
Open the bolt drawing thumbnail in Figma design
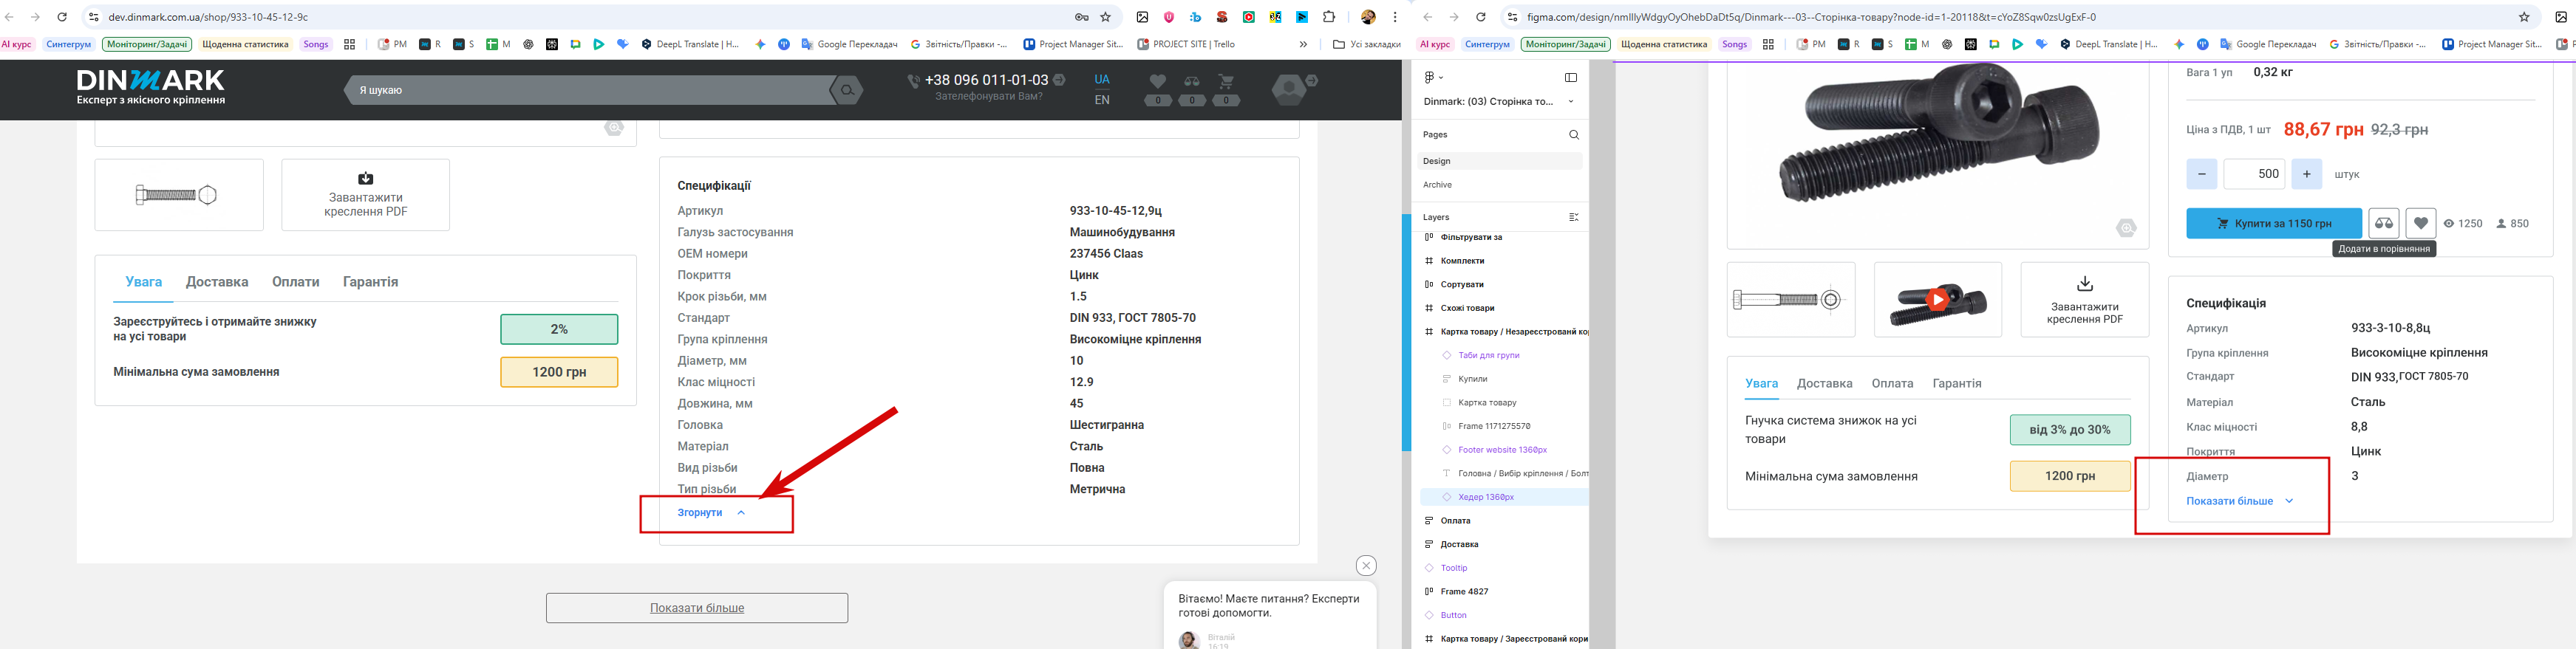pos(1790,300)
